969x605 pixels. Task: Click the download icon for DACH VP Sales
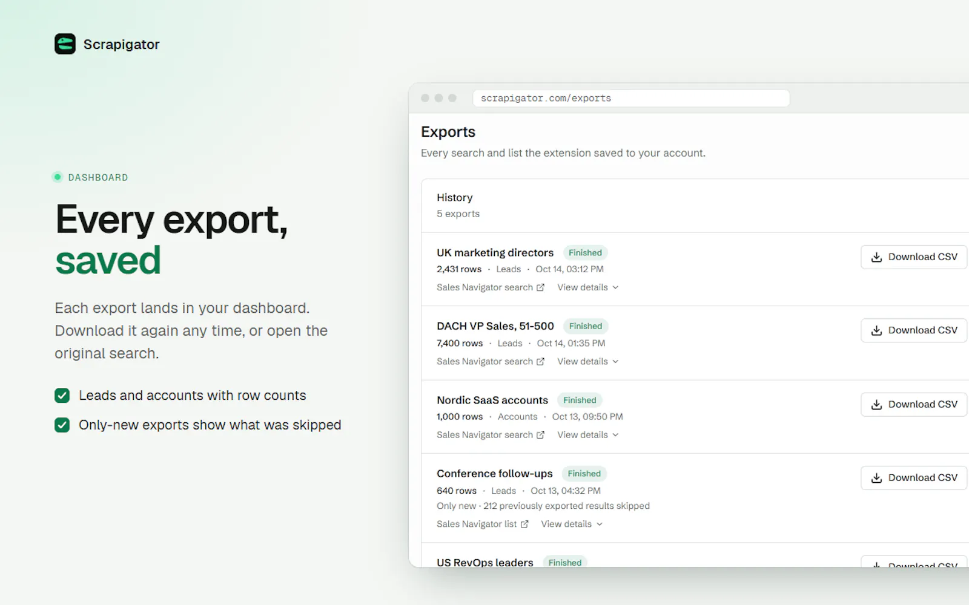[876, 330]
